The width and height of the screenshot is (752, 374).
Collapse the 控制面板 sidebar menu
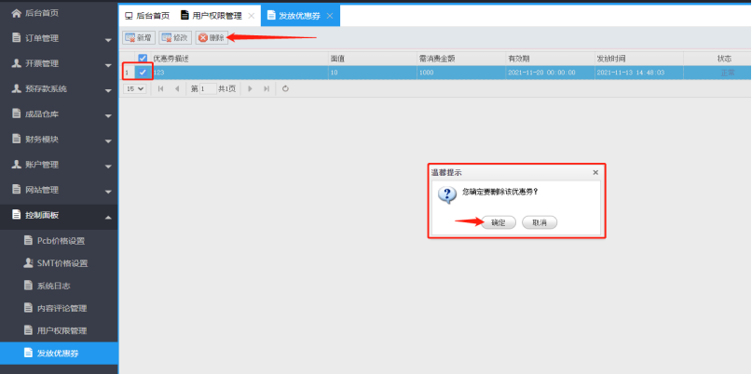click(108, 216)
